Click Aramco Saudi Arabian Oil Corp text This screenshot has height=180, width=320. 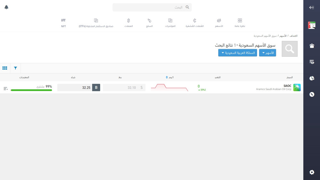point(274,89)
